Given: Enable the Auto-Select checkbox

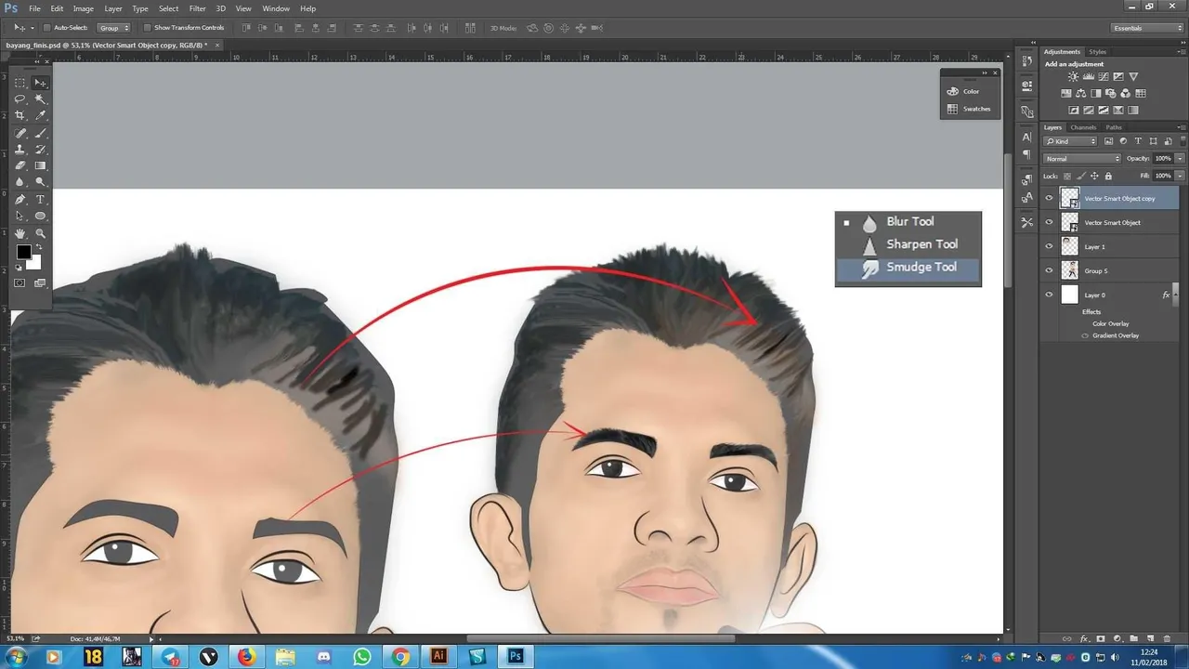Looking at the screenshot, I should coord(47,28).
